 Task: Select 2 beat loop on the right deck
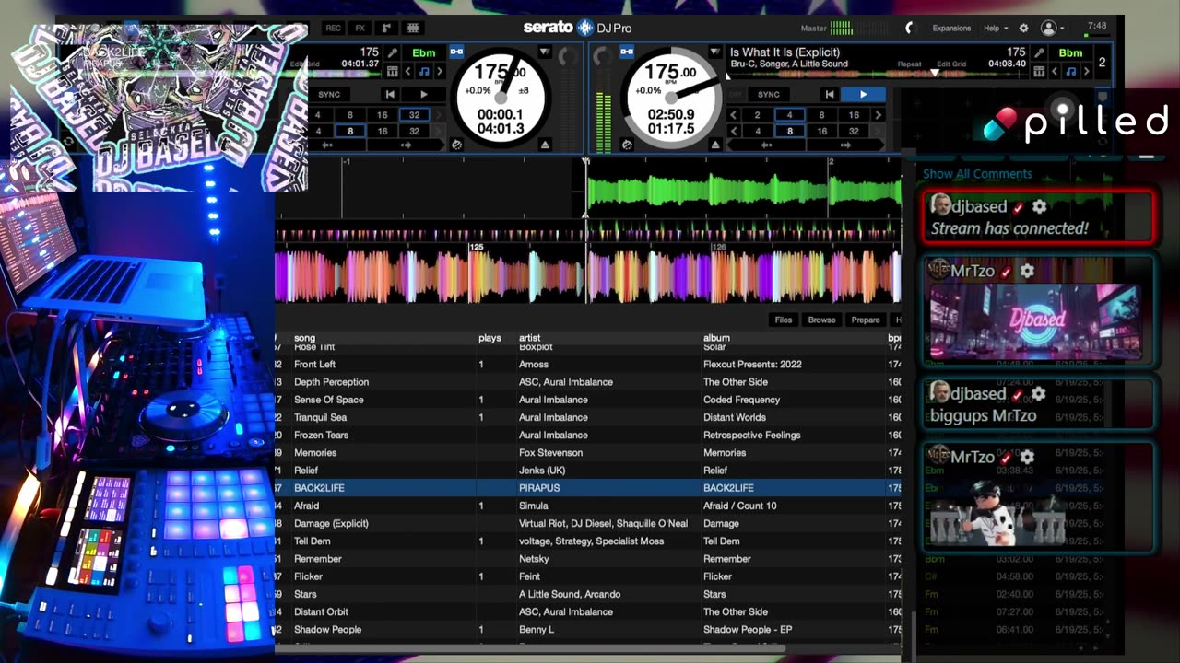pyautogui.click(x=757, y=115)
